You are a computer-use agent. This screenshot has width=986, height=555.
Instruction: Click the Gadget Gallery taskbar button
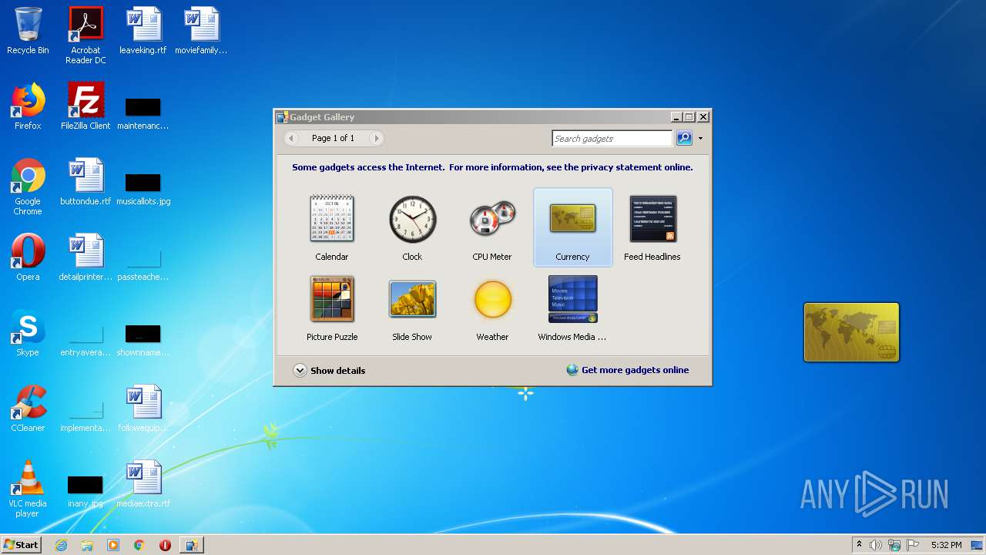[x=192, y=545]
